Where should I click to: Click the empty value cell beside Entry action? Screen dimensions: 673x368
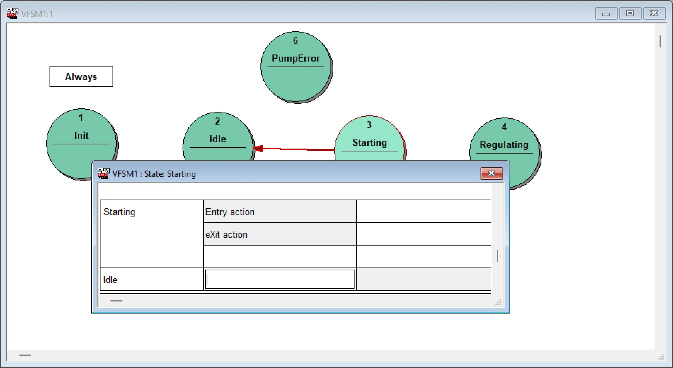(x=423, y=211)
